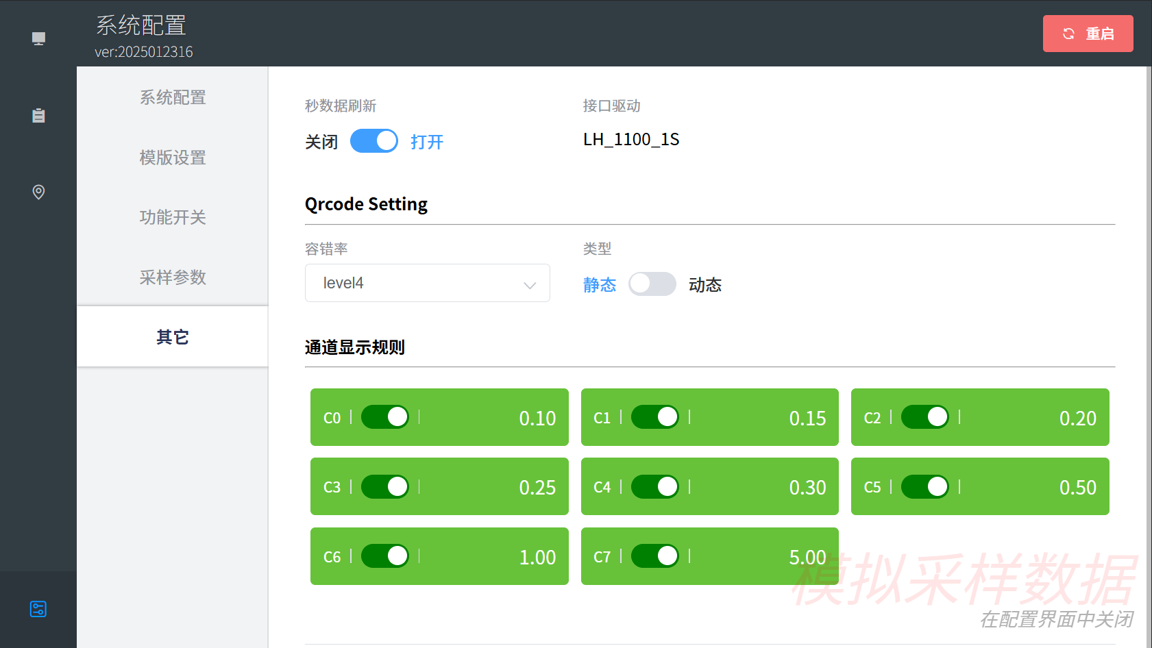Click the chevron arrow of 容错率 select

529,285
